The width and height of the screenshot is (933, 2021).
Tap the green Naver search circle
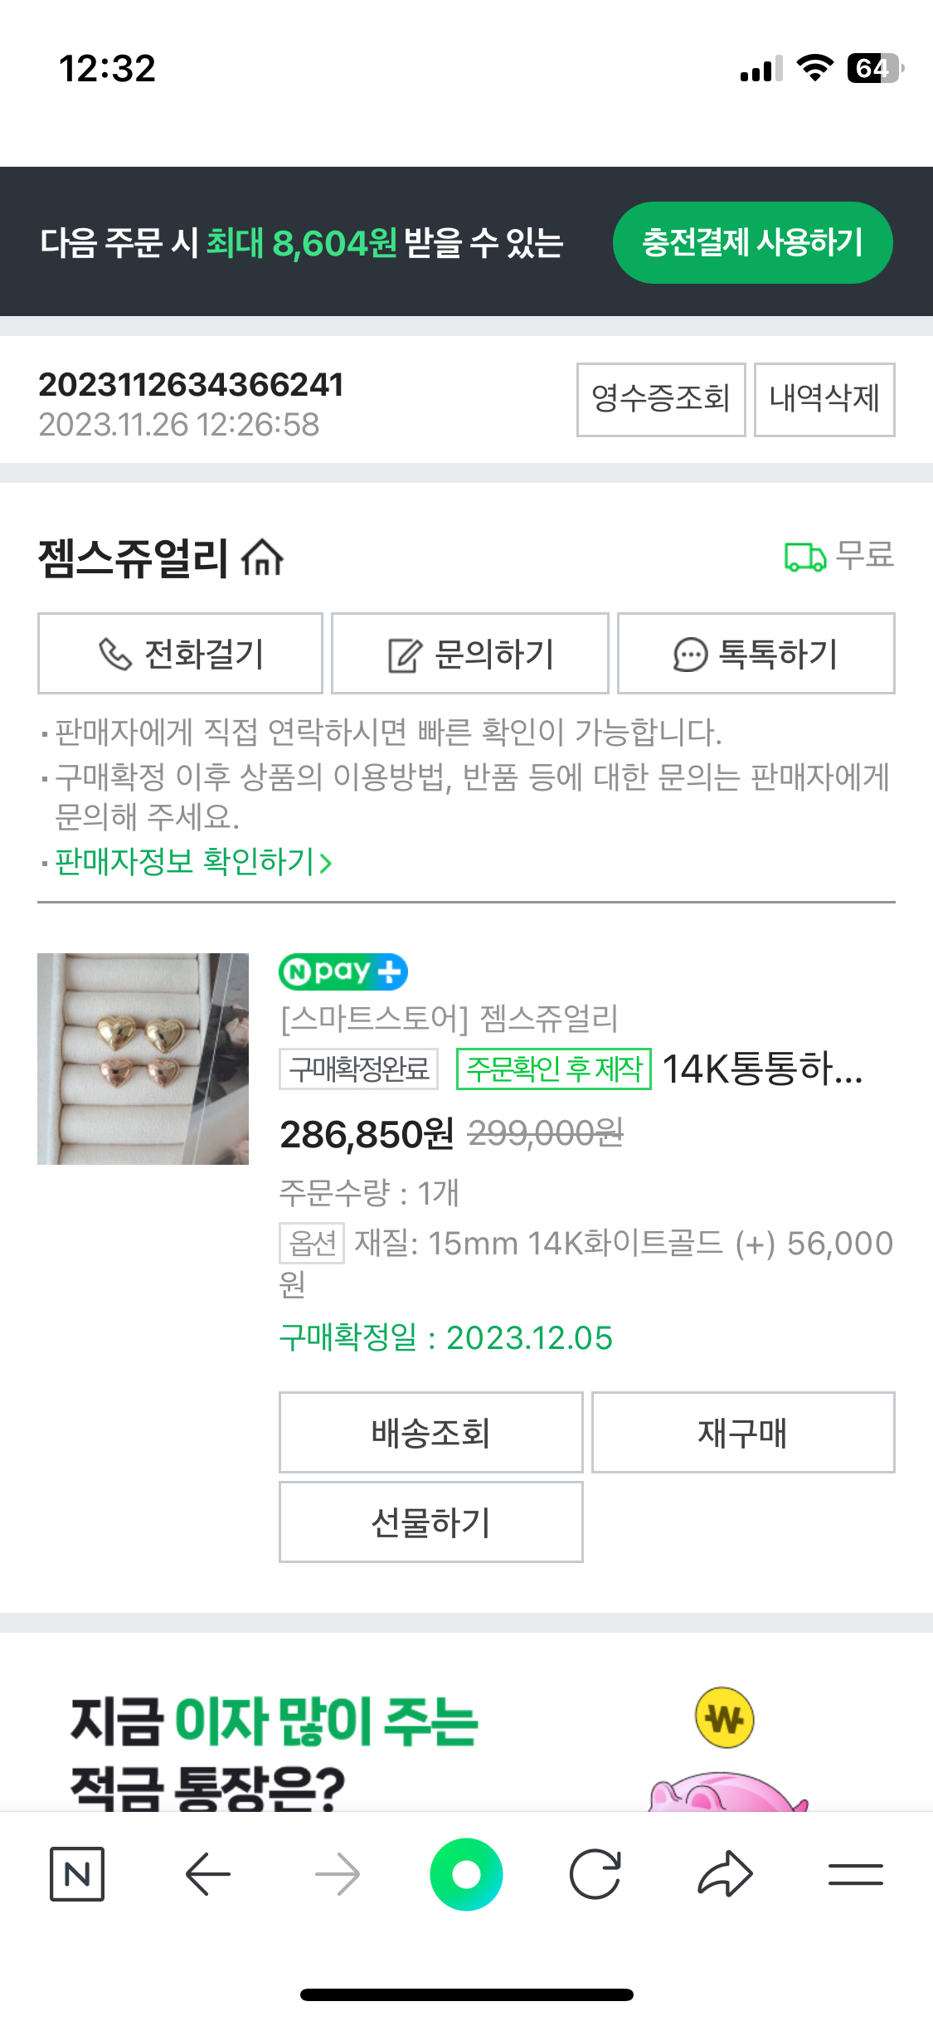[466, 1873]
